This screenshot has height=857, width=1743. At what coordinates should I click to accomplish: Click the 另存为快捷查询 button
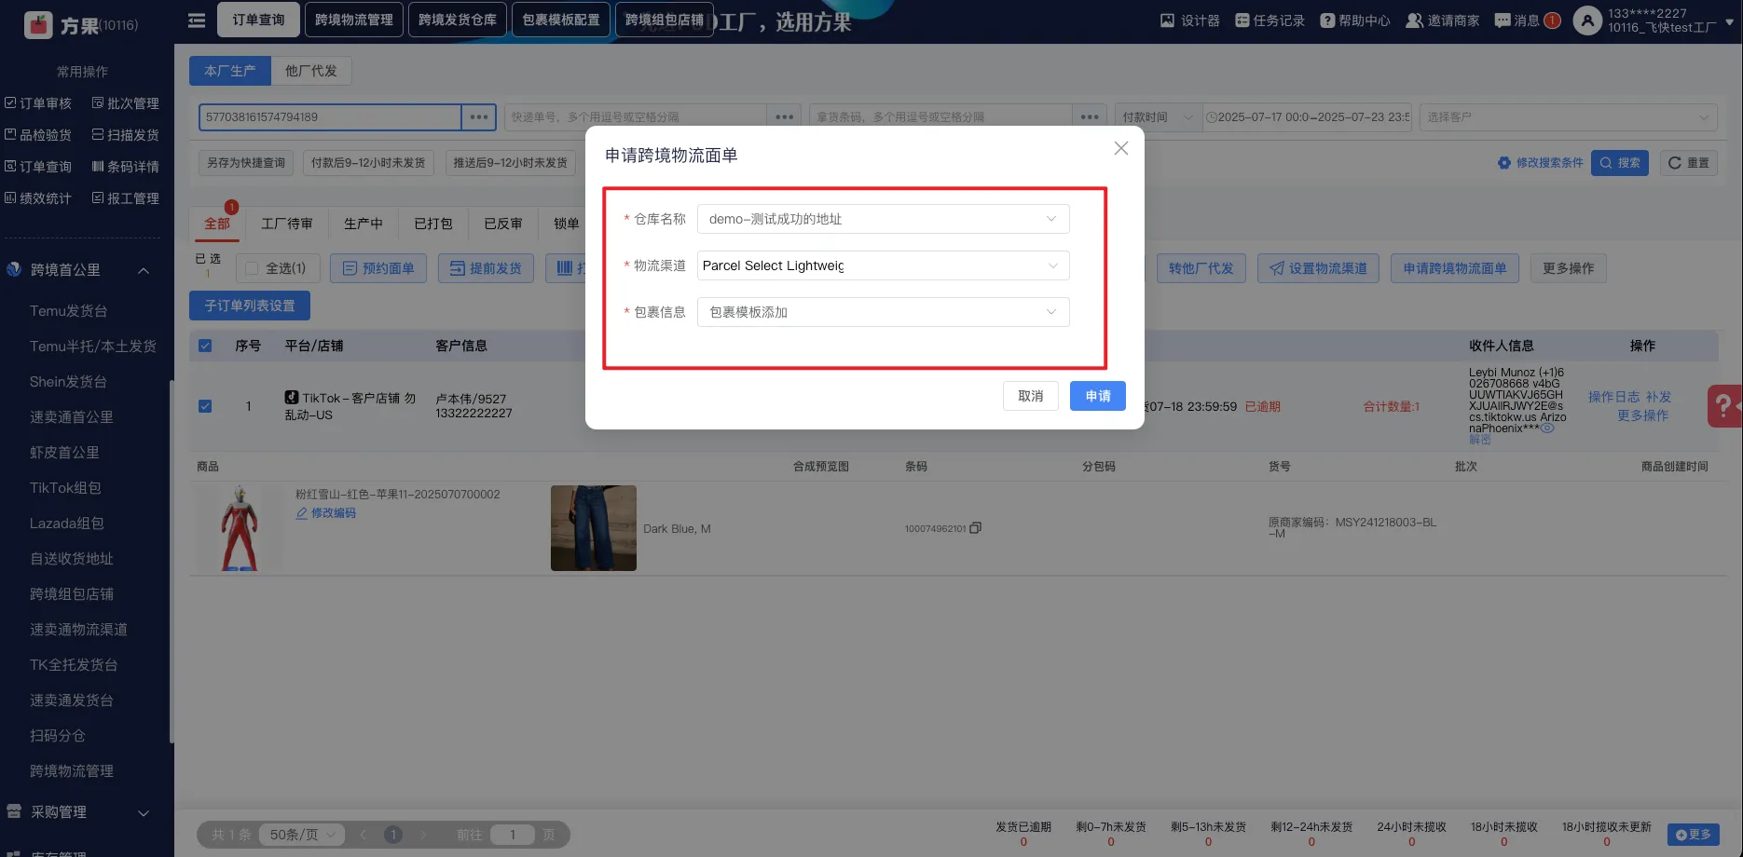coord(246,163)
